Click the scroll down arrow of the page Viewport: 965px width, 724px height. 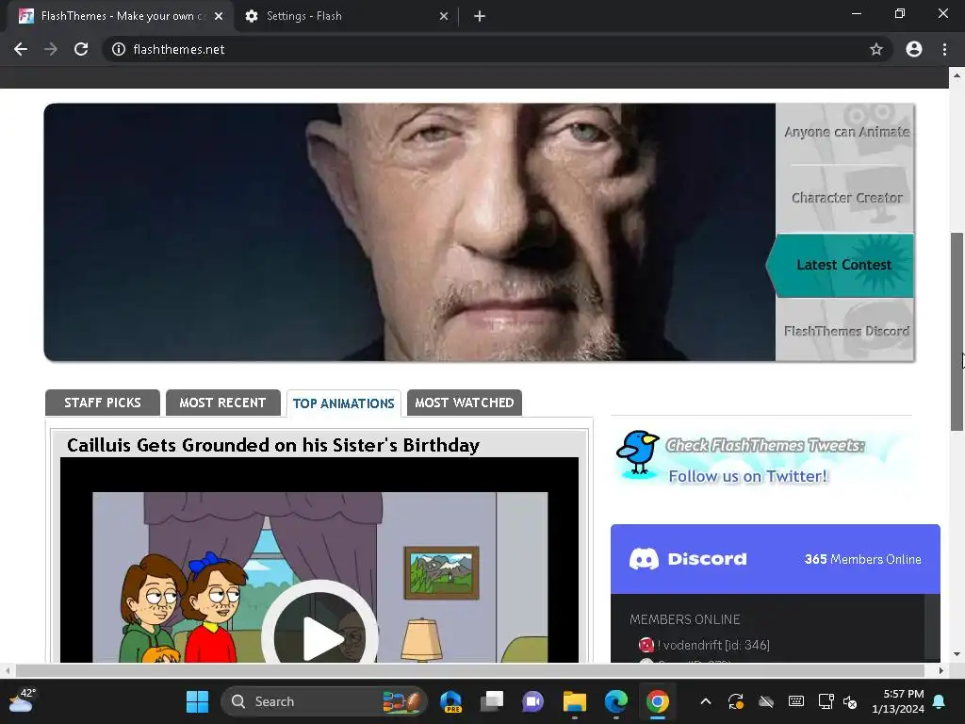957,654
